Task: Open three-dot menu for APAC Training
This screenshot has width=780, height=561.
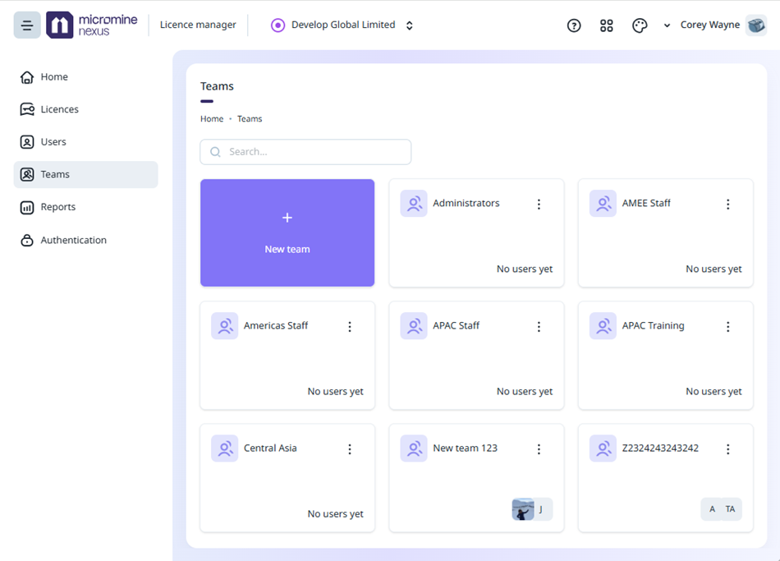Action: (x=727, y=327)
